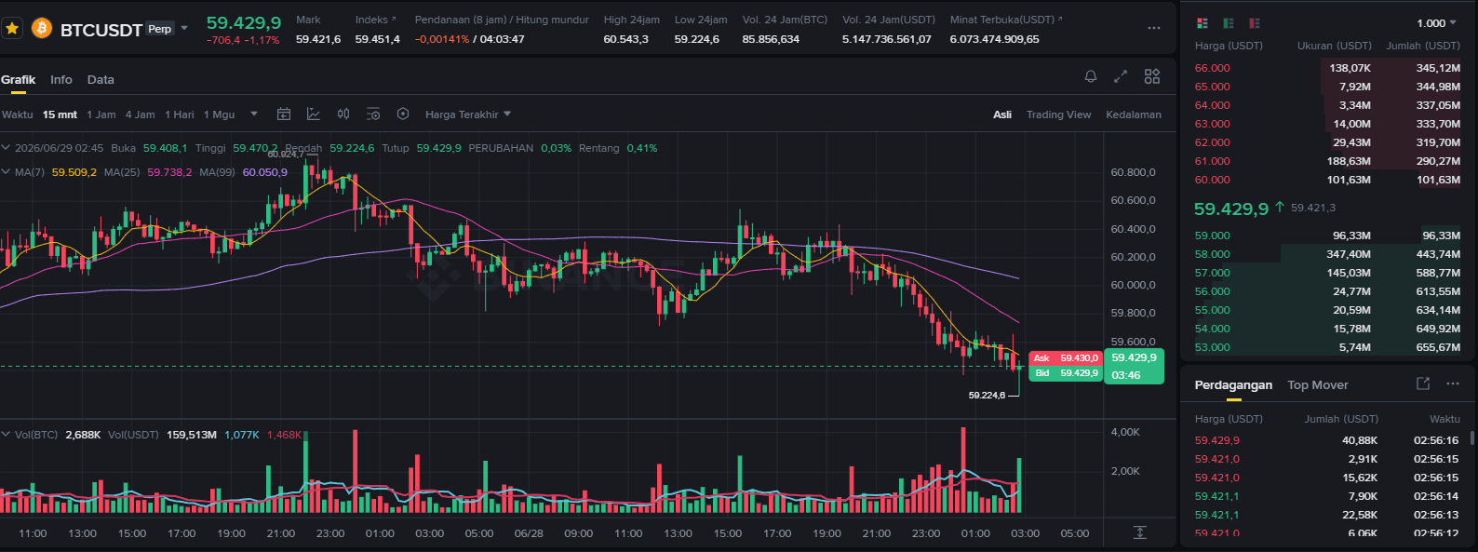The image size is (1478, 552).
Task: Open the go-to-date calendar icon
Action: tap(284, 114)
